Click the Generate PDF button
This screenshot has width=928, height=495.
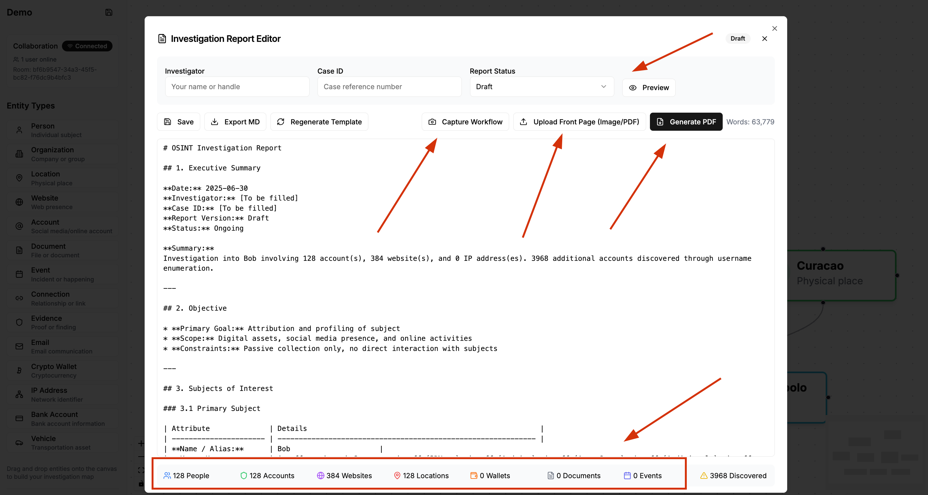[686, 122]
